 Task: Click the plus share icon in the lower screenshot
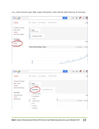84,71
